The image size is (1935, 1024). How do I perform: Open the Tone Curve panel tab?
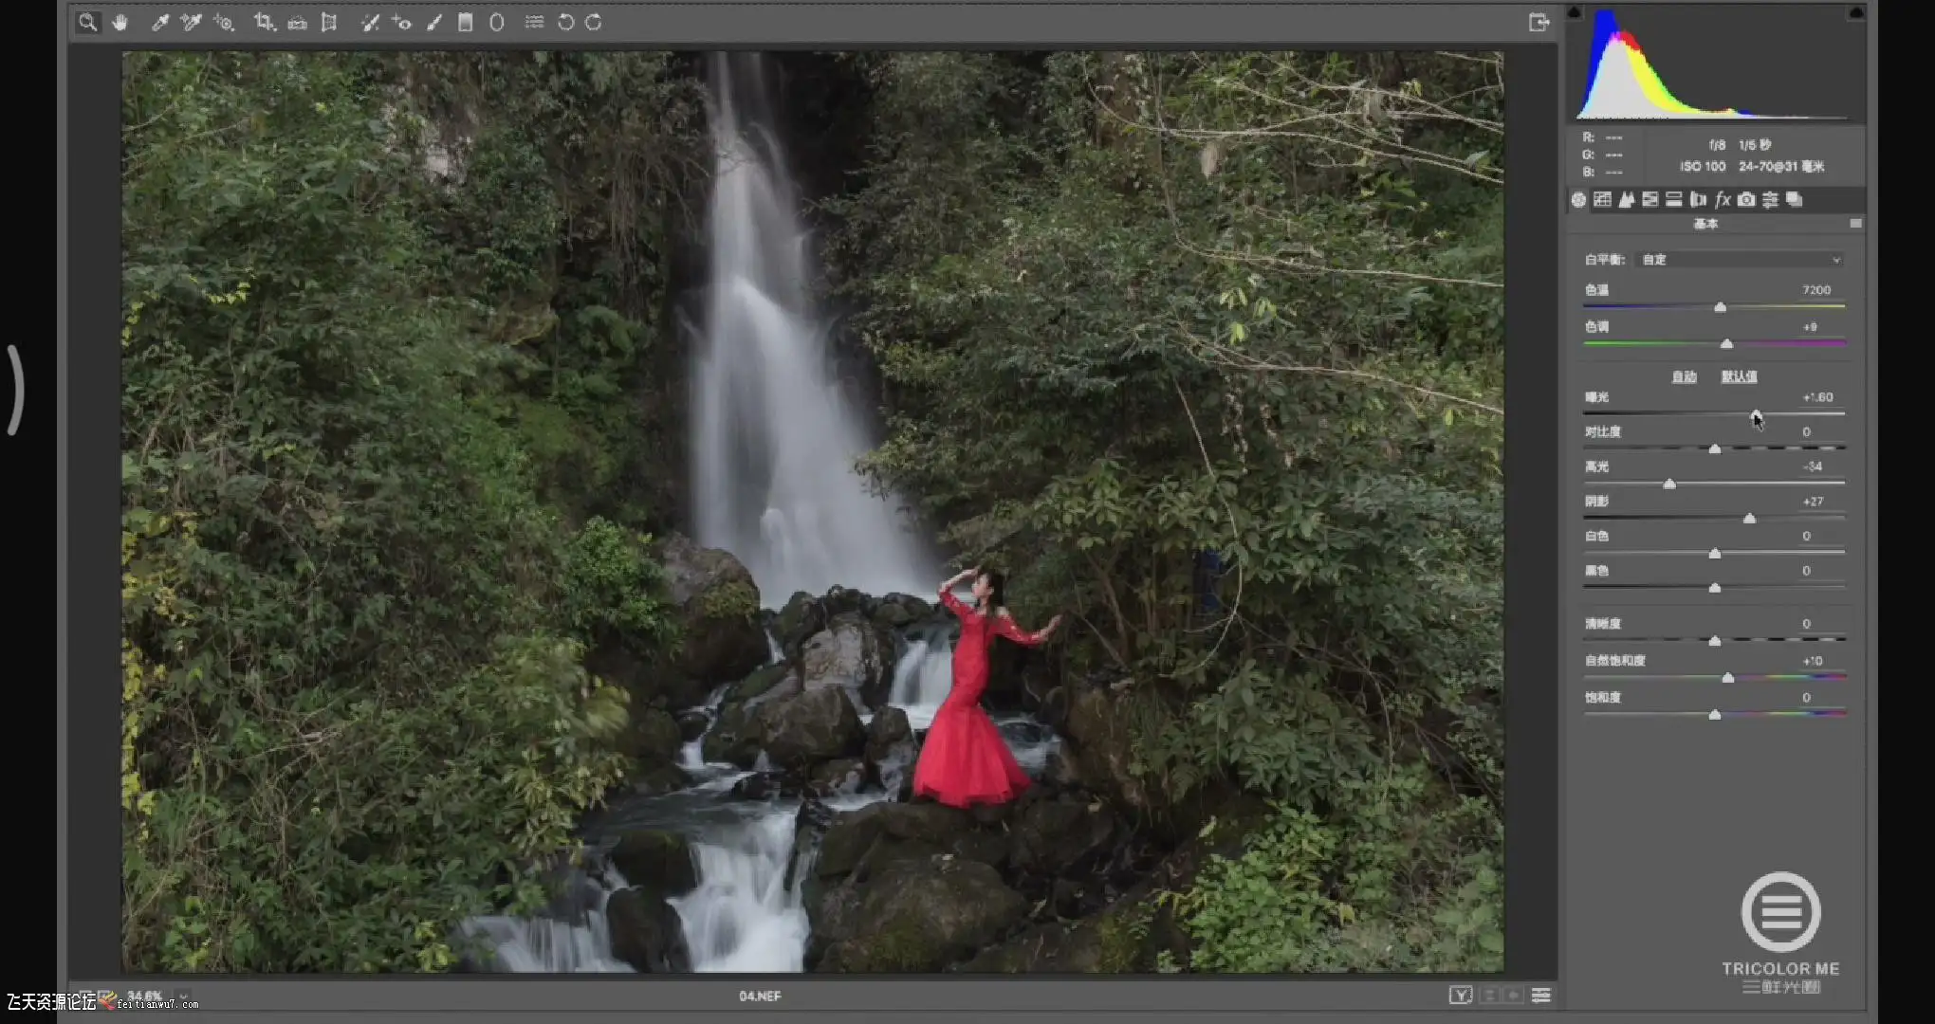point(1602,199)
